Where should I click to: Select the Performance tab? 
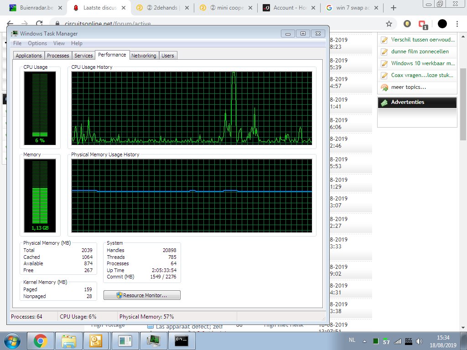(112, 55)
